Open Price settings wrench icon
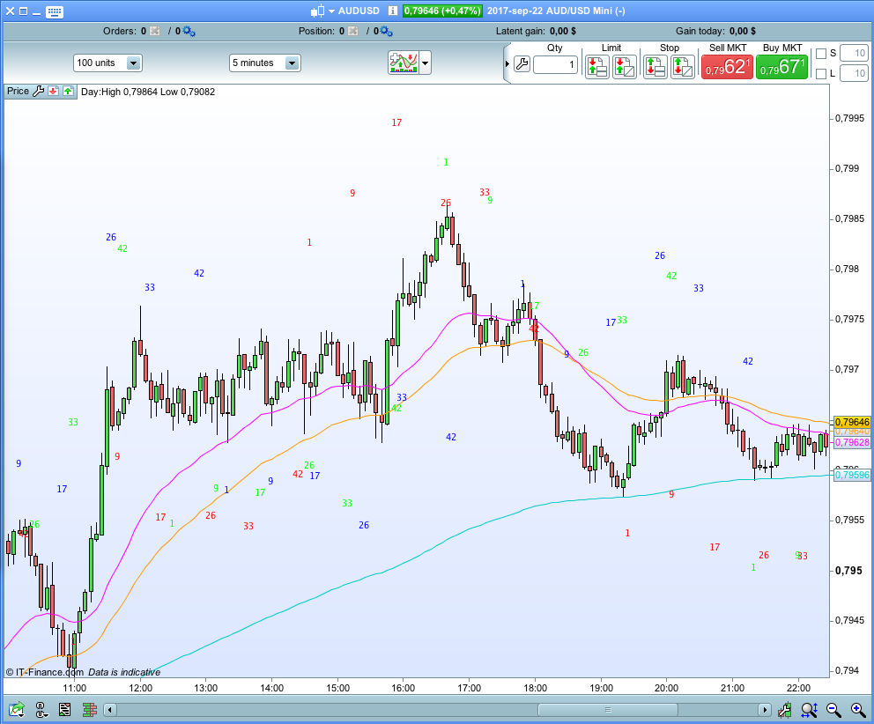 pyautogui.click(x=39, y=92)
